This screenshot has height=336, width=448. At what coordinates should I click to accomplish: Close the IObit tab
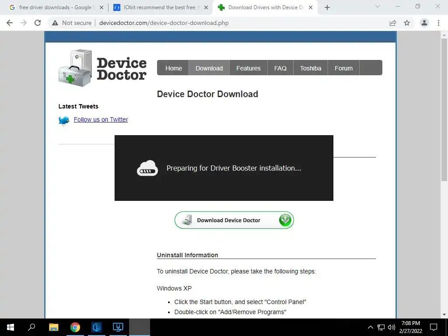[x=206, y=7]
